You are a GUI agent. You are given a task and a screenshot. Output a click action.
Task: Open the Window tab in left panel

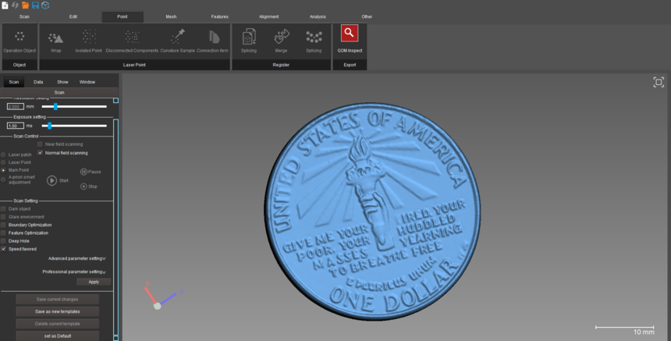point(87,82)
